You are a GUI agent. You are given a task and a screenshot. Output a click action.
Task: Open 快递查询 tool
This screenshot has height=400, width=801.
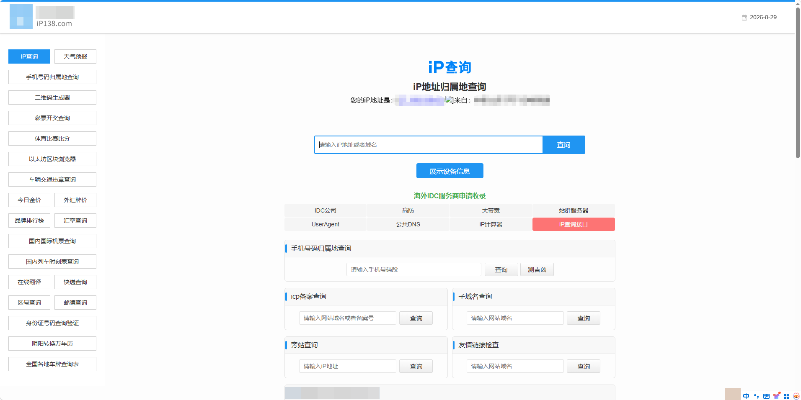click(x=75, y=282)
